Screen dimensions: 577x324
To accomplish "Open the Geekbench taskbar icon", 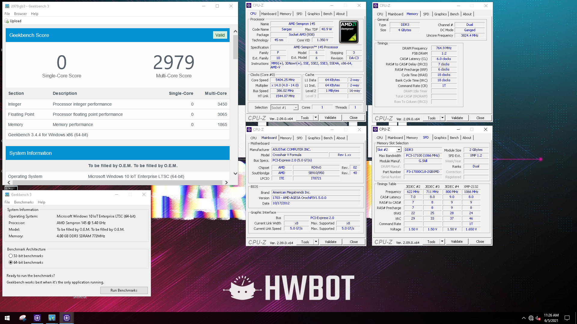I will [x=52, y=318].
